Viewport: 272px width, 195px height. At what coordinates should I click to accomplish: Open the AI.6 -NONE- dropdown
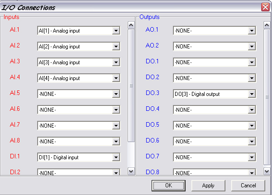coord(79,110)
